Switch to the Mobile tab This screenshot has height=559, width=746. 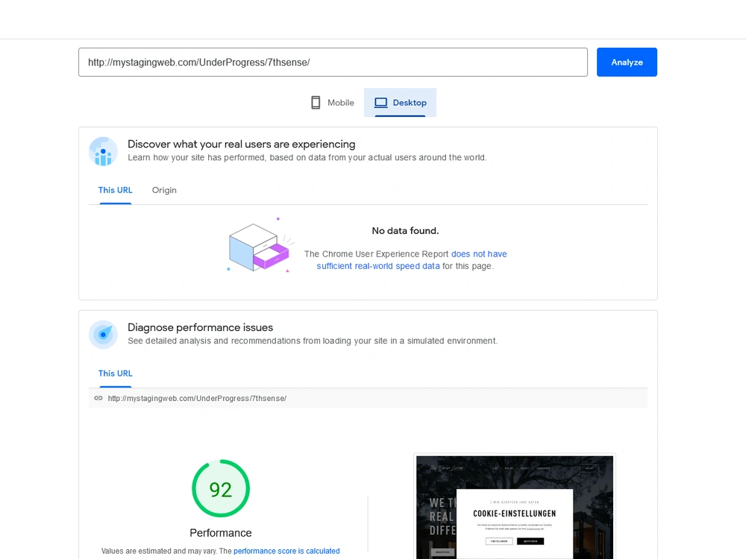(332, 103)
